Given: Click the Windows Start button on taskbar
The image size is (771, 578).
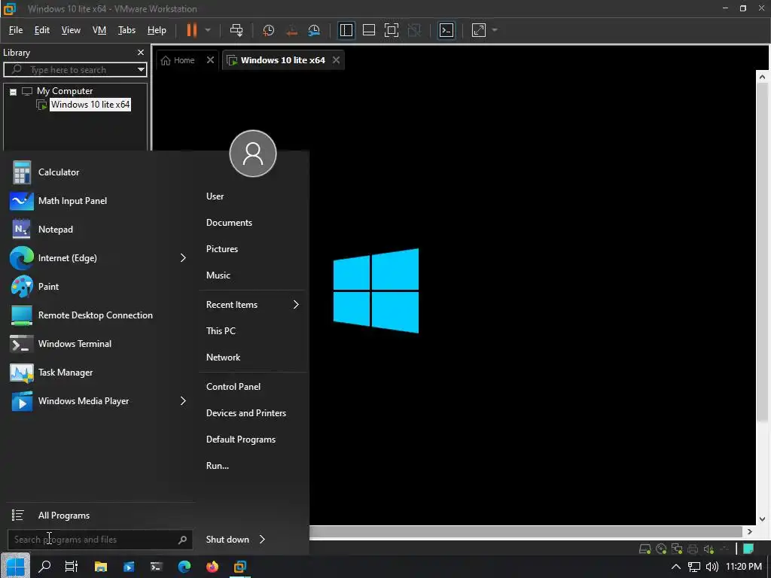Looking at the screenshot, I should pyautogui.click(x=15, y=566).
